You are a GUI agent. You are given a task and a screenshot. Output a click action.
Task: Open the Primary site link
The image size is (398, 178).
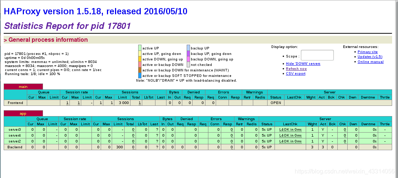pyautogui.click(x=367, y=52)
